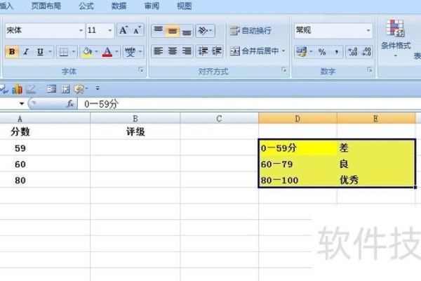Toggle Bold formatting button
Viewport: 421px width, 281px height.
tap(12, 51)
